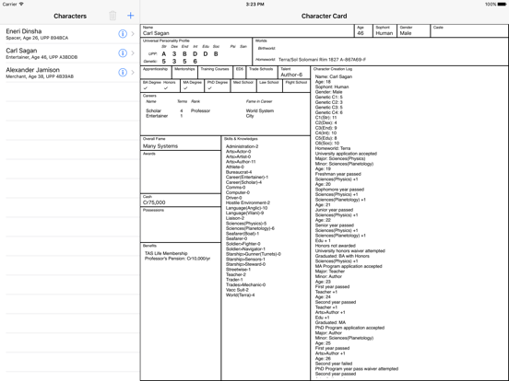The height and width of the screenshot is (381, 509).
Task: Click log line University application accepted
Action: (346, 154)
